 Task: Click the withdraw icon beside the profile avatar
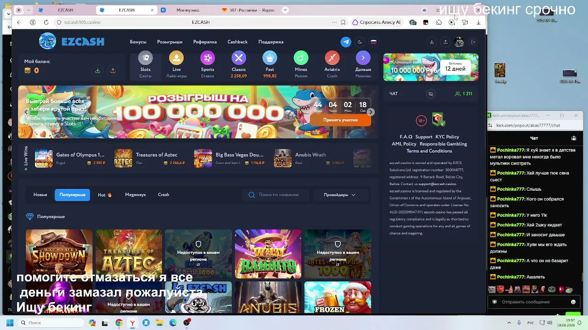click(x=445, y=42)
